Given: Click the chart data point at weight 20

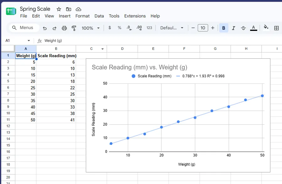Looking at the screenshot, I should (161, 127).
